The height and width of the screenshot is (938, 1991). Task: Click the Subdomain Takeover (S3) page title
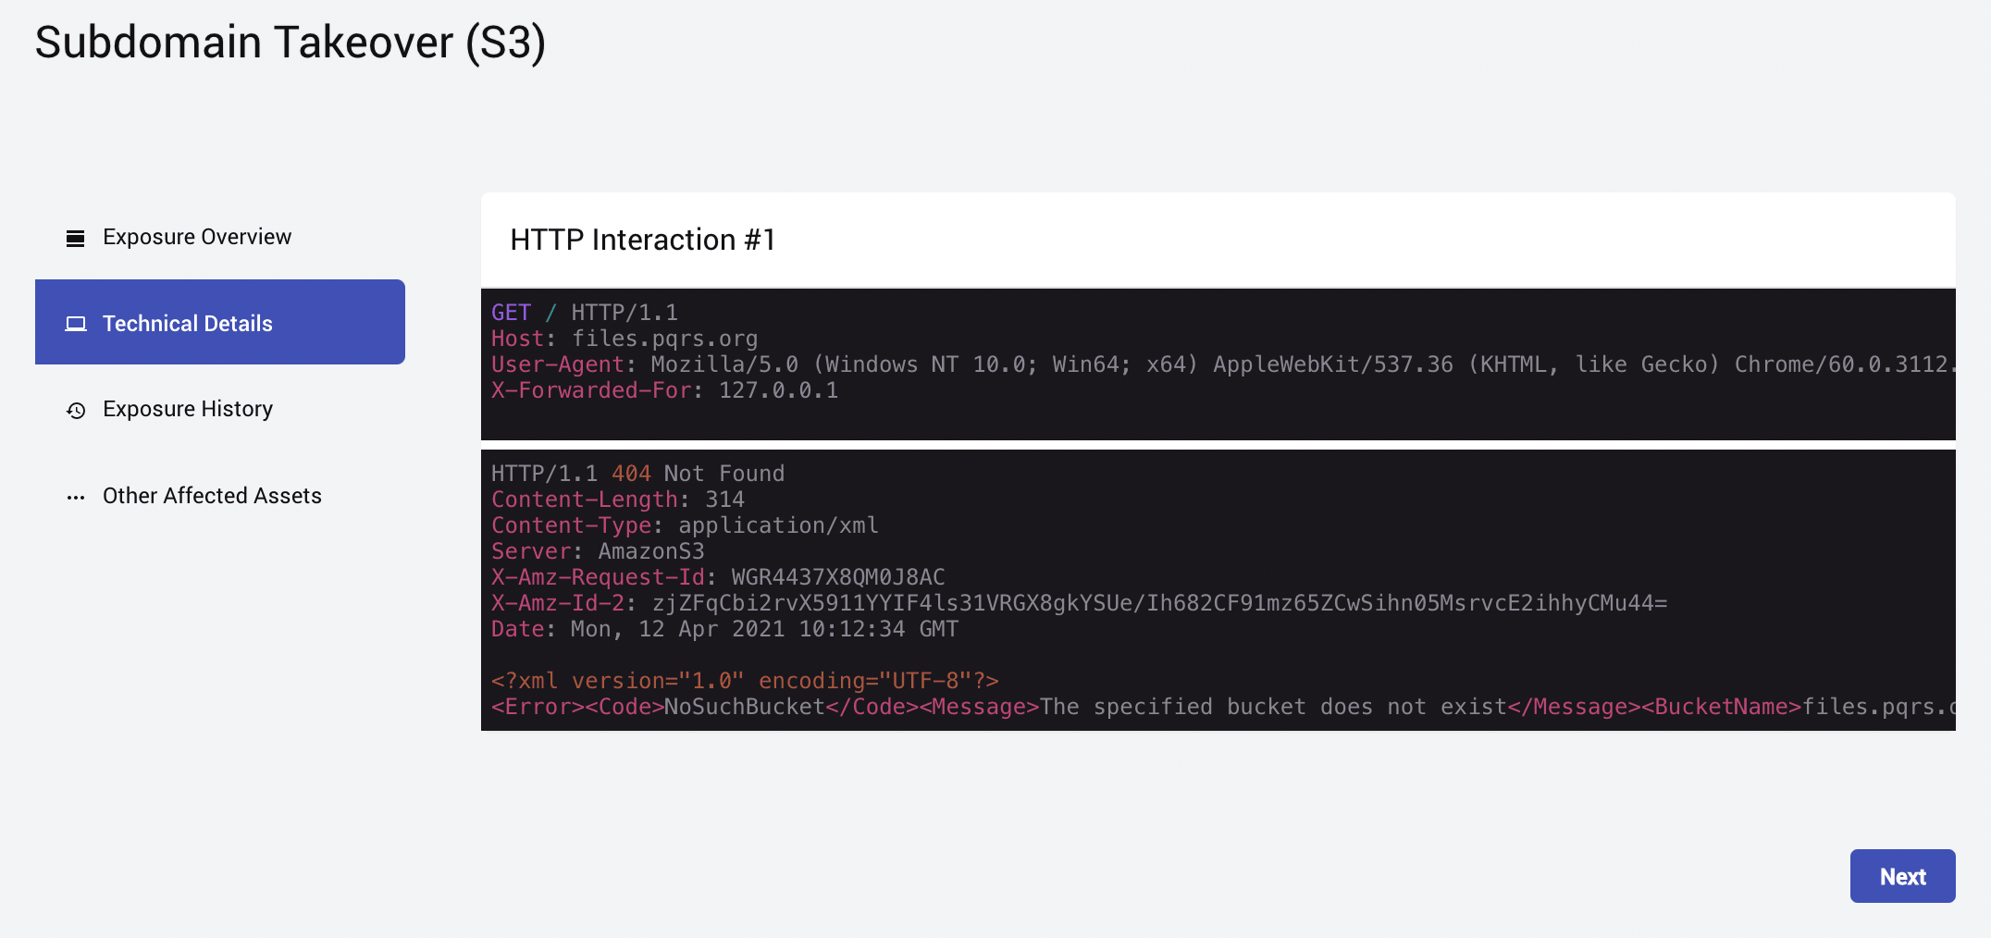(x=291, y=43)
